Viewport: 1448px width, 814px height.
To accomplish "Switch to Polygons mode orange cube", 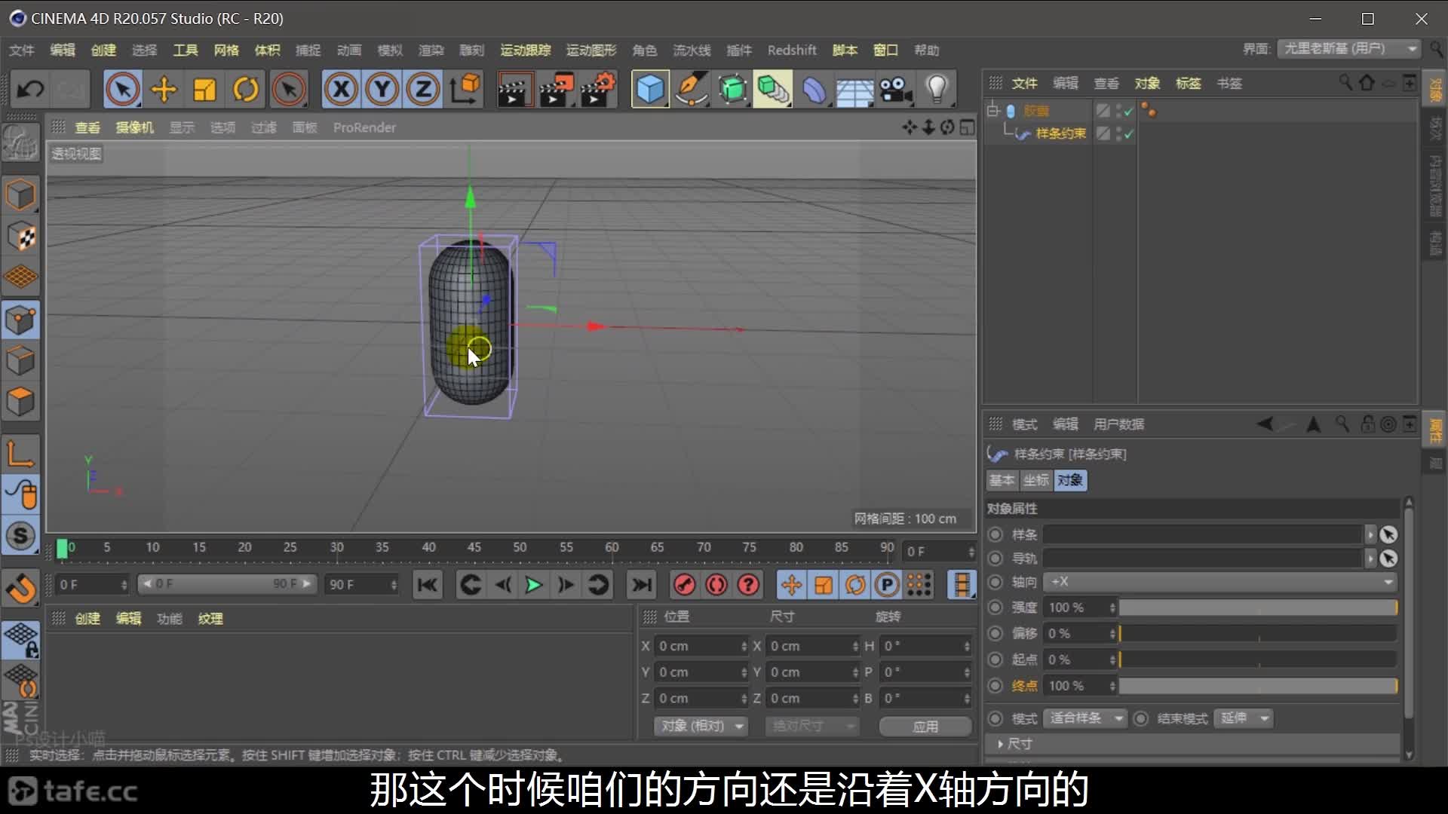I will (x=20, y=402).
